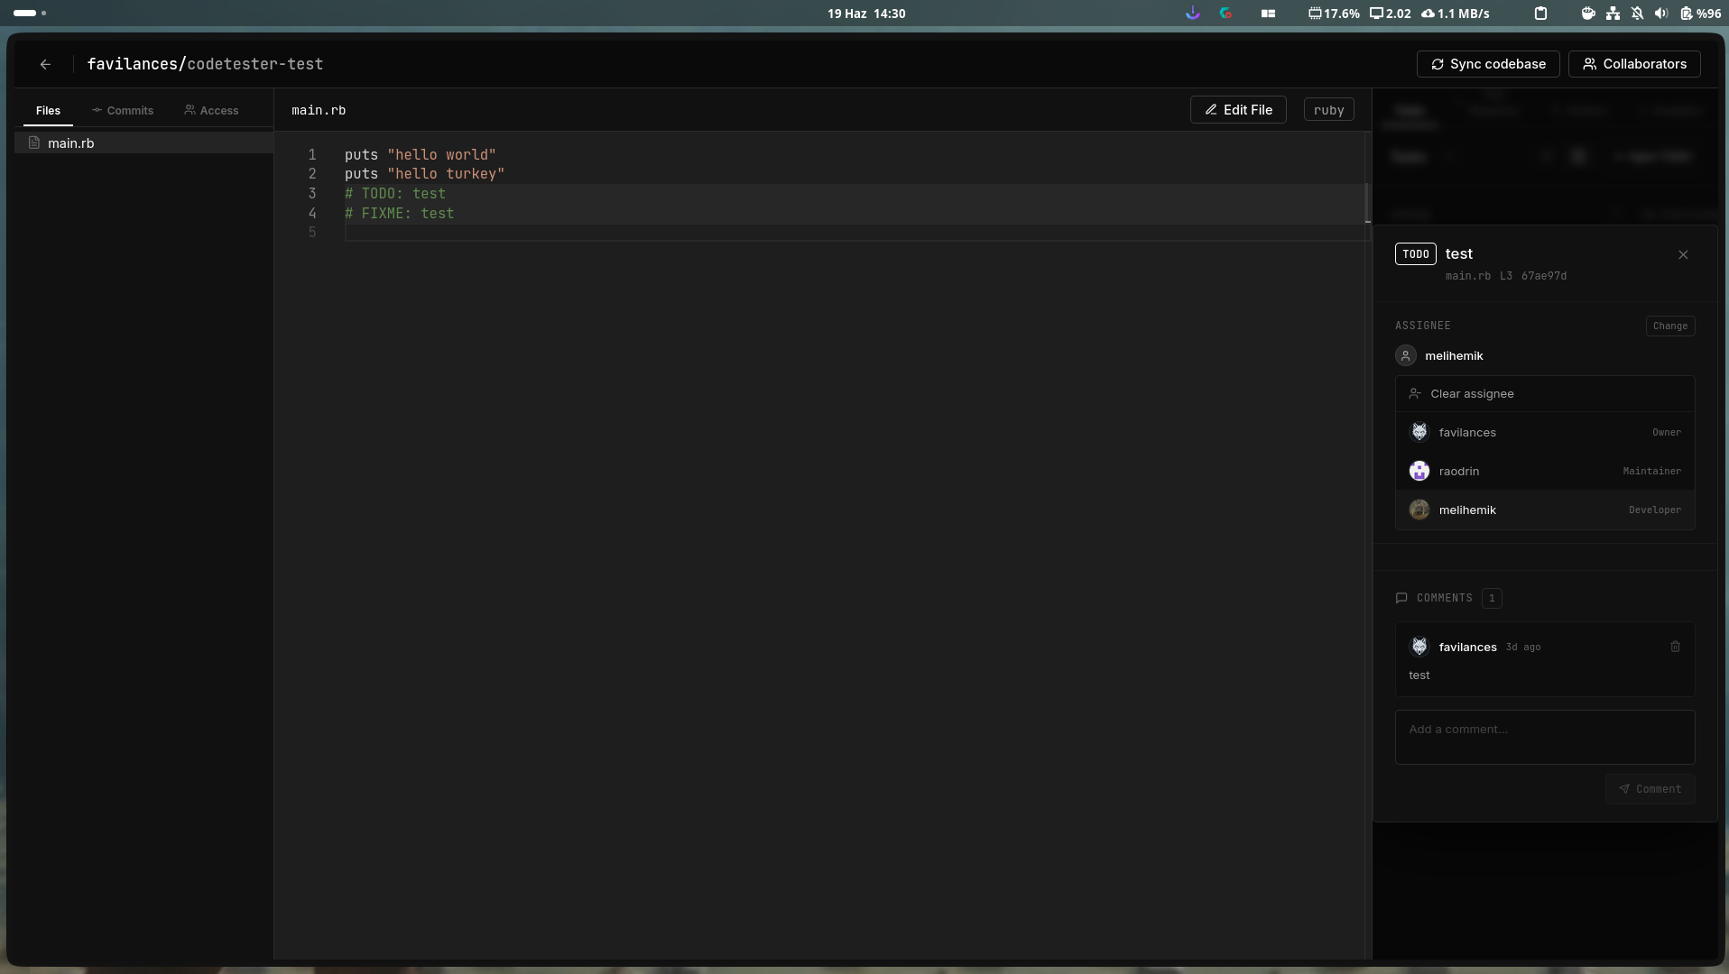Click melihemik's avatar in assignee list

coord(1419,510)
